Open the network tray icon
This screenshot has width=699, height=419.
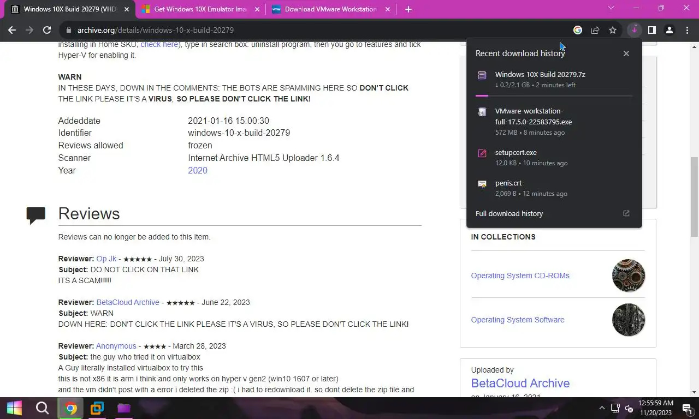(615, 408)
